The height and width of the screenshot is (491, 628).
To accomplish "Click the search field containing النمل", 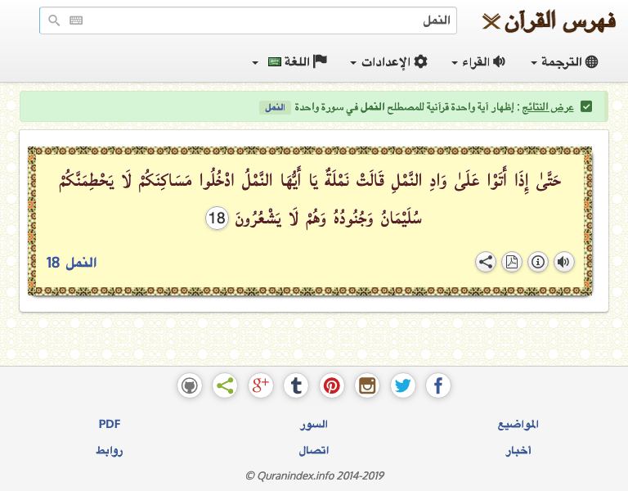I will [262, 20].
